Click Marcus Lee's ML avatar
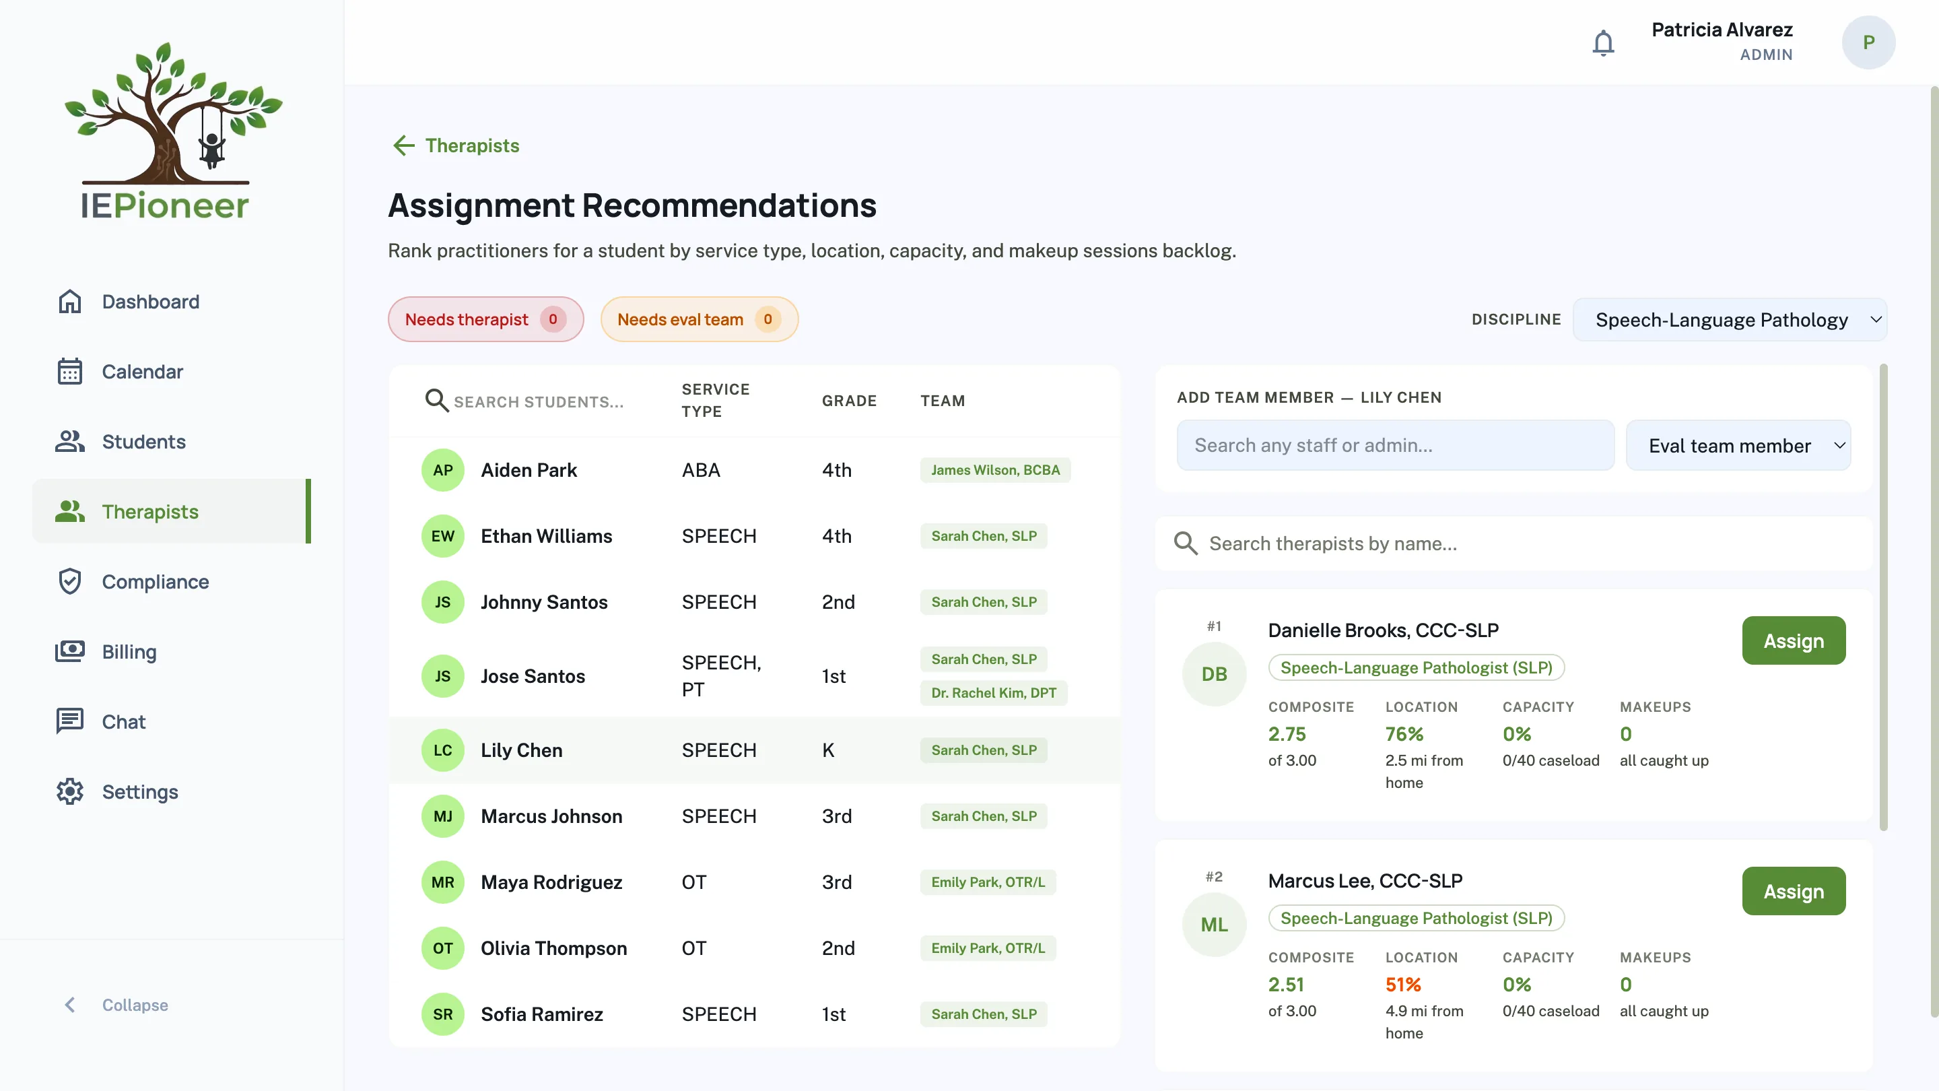 tap(1214, 925)
